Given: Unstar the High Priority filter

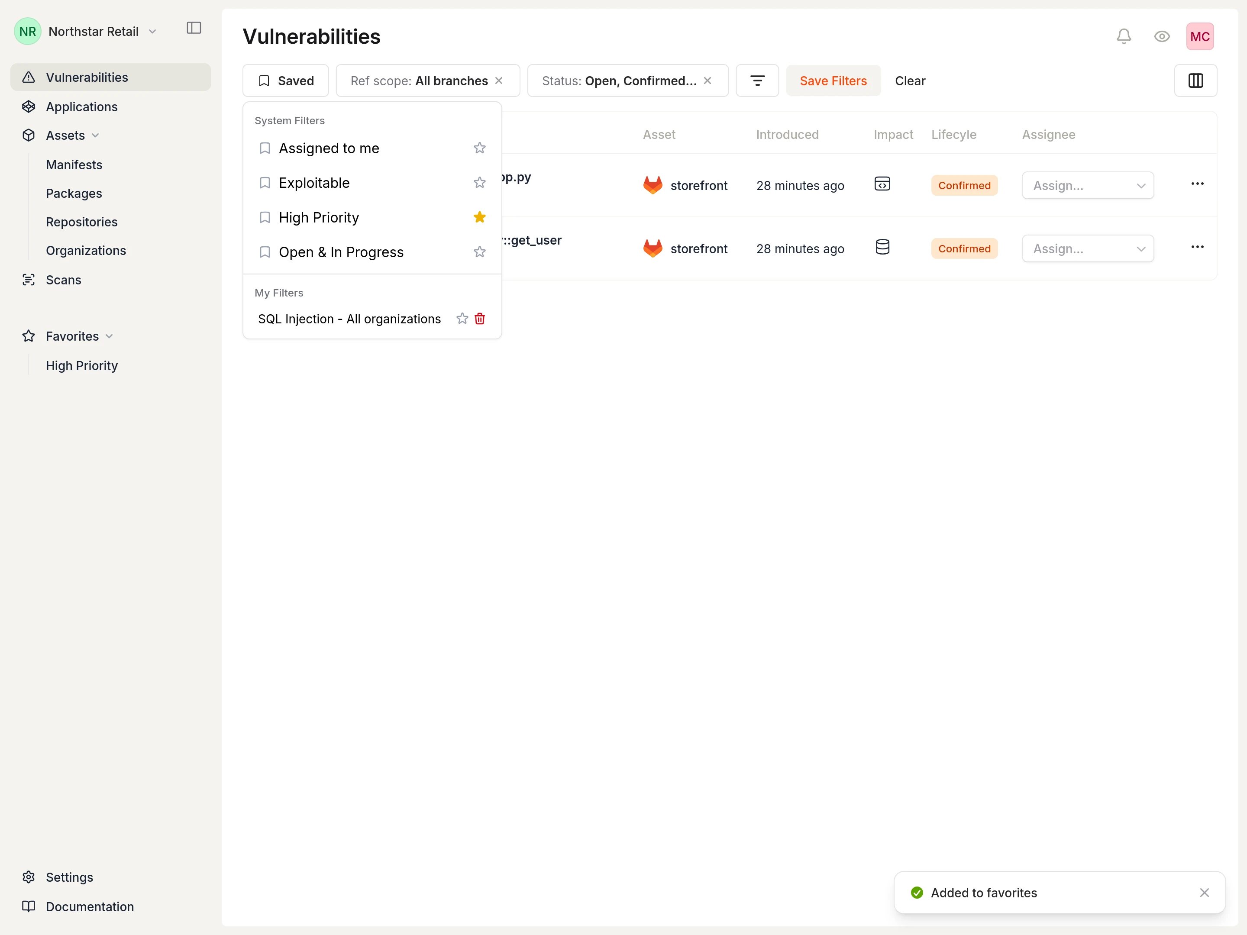Looking at the screenshot, I should (x=479, y=217).
